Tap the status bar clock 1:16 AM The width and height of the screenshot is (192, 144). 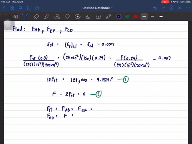(x=5, y=2)
